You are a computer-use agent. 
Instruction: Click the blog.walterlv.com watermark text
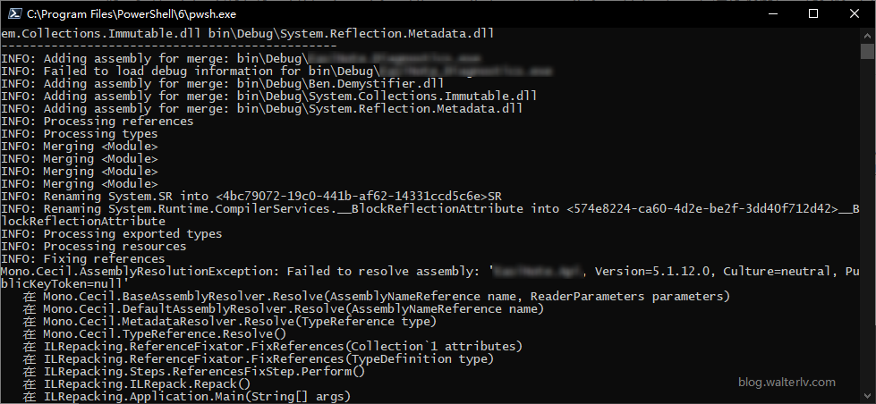click(787, 382)
